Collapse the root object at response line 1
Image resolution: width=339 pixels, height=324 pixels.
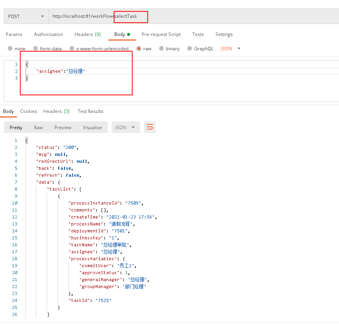(x=27, y=140)
